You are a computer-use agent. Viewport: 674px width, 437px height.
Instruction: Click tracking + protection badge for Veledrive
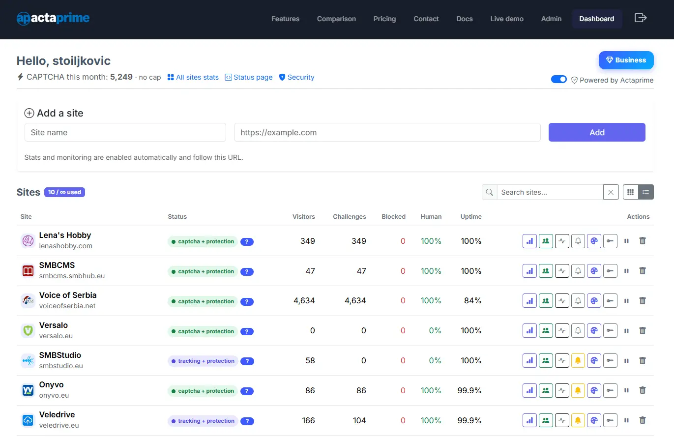pyautogui.click(x=203, y=421)
